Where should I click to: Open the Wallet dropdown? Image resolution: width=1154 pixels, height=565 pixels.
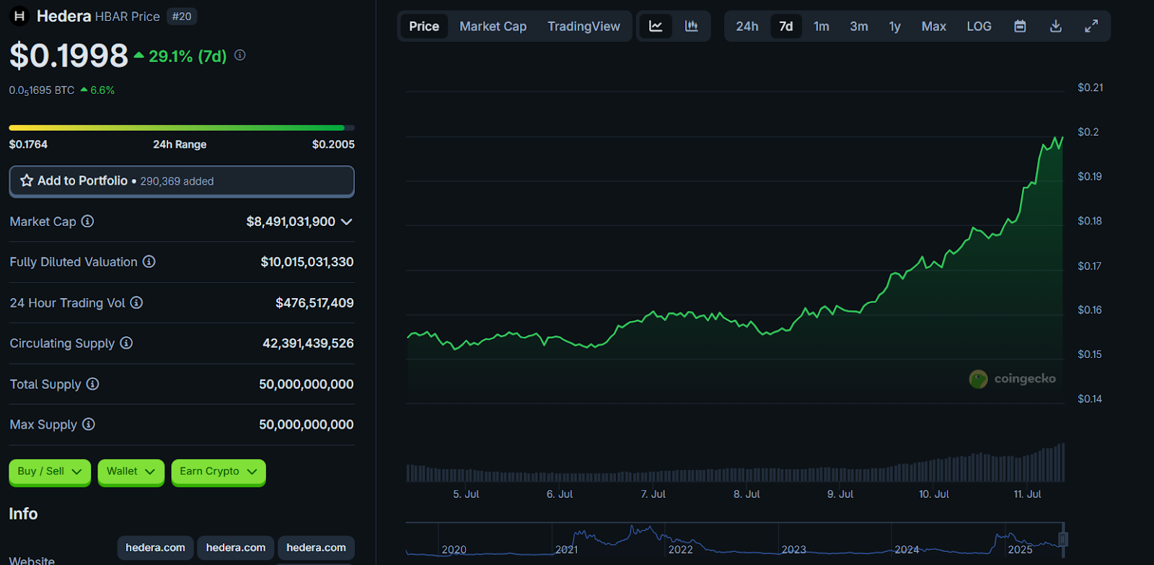click(x=131, y=472)
